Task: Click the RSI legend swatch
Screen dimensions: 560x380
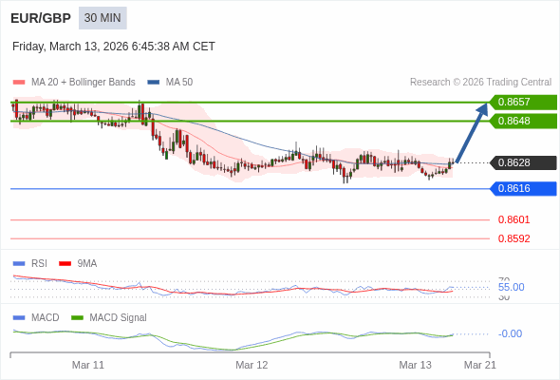Action: (19, 264)
